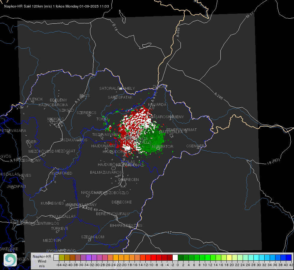Image resolution: width=294 pixels, height=270 pixels.
Task: Click the 'Napkor-HR Wind m/s' legend label
Action: pos(42,261)
